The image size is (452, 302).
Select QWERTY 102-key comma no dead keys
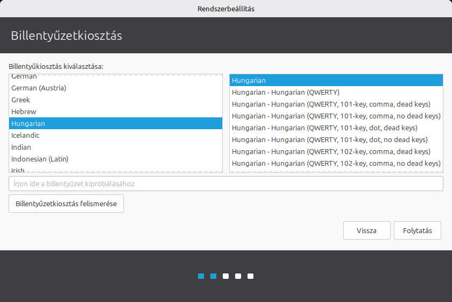tap(336, 163)
